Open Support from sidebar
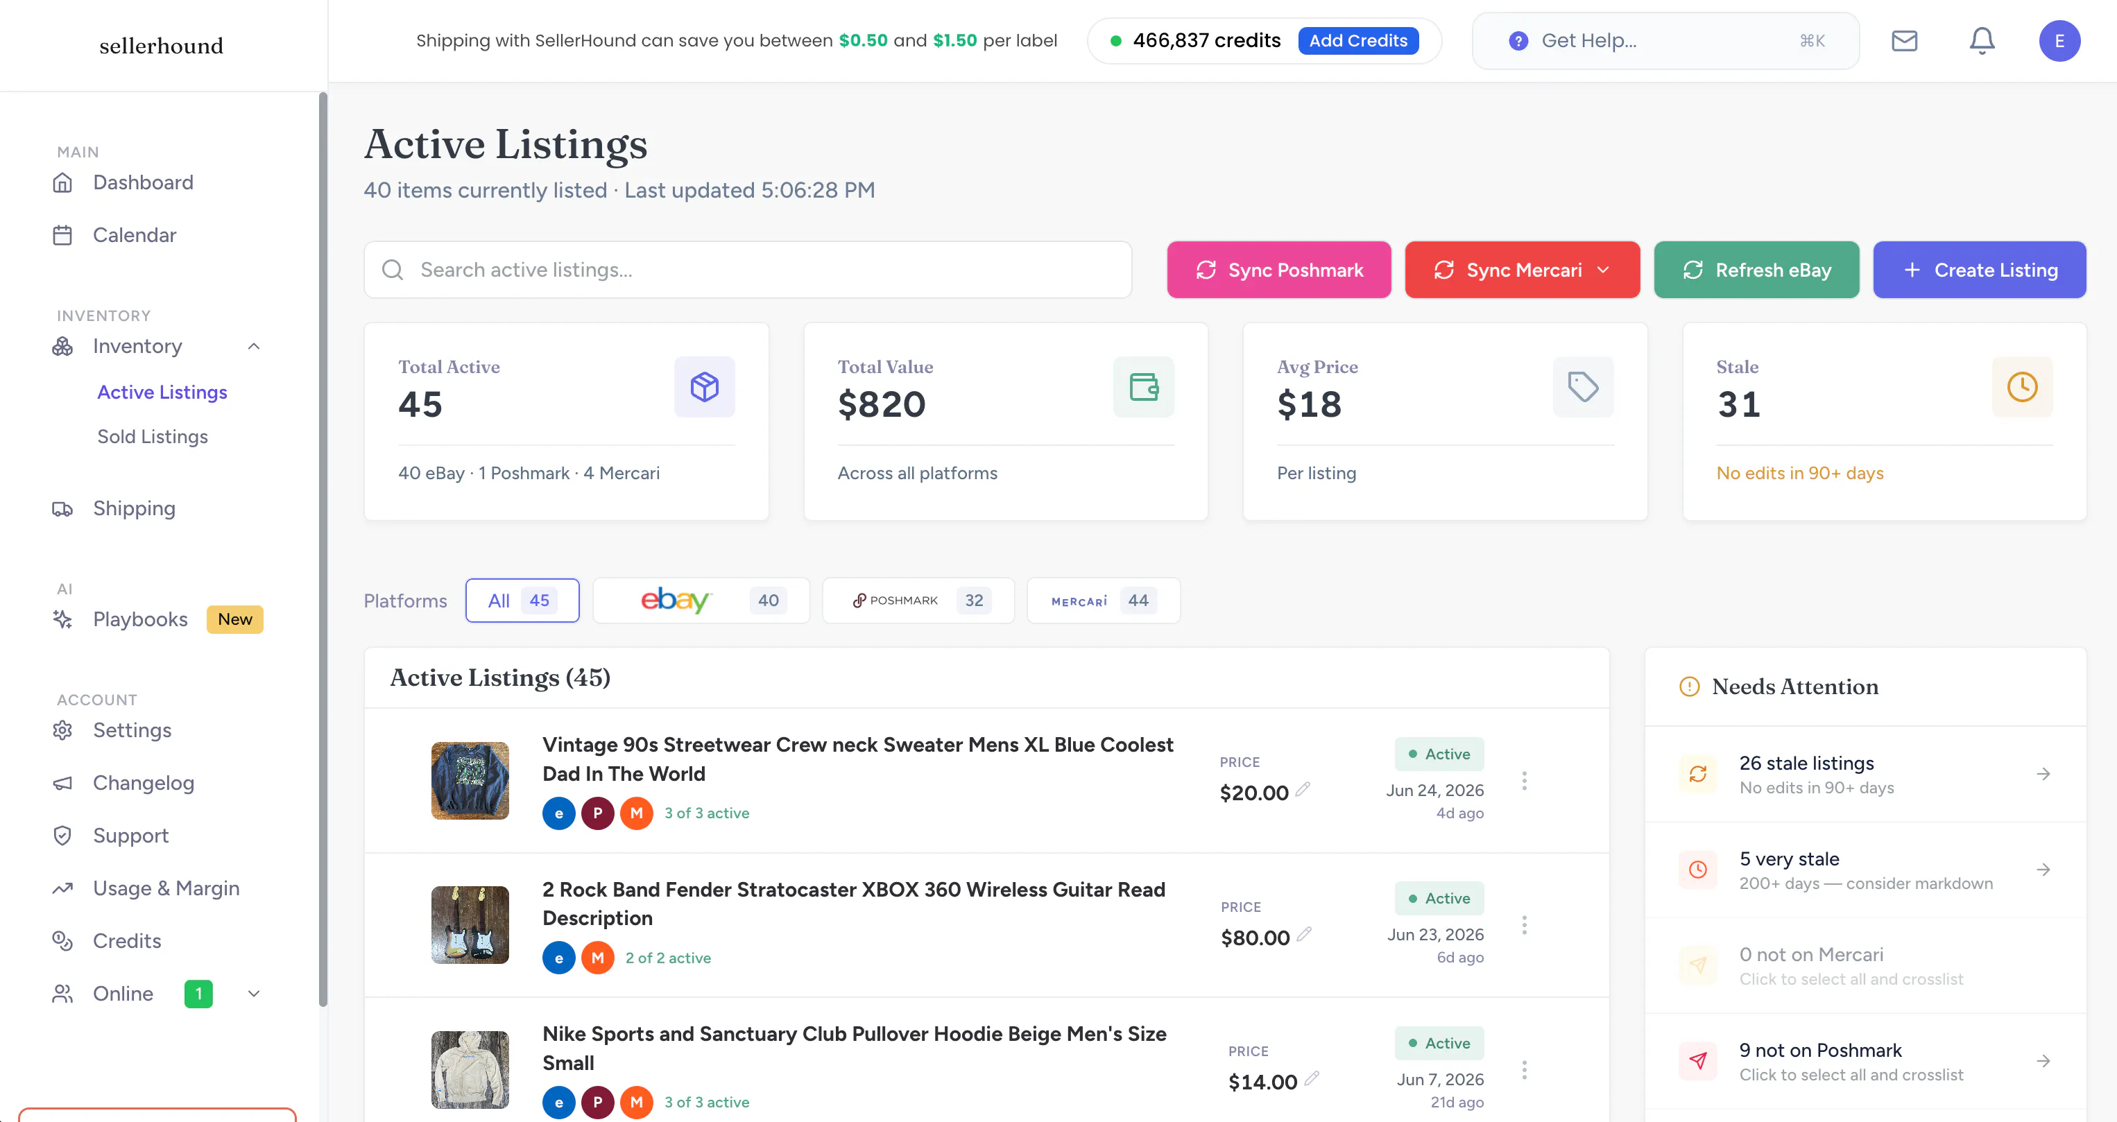The height and width of the screenshot is (1122, 2117). click(x=130, y=836)
